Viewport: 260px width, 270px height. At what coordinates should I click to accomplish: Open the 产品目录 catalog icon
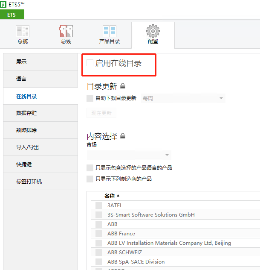tap(109, 31)
